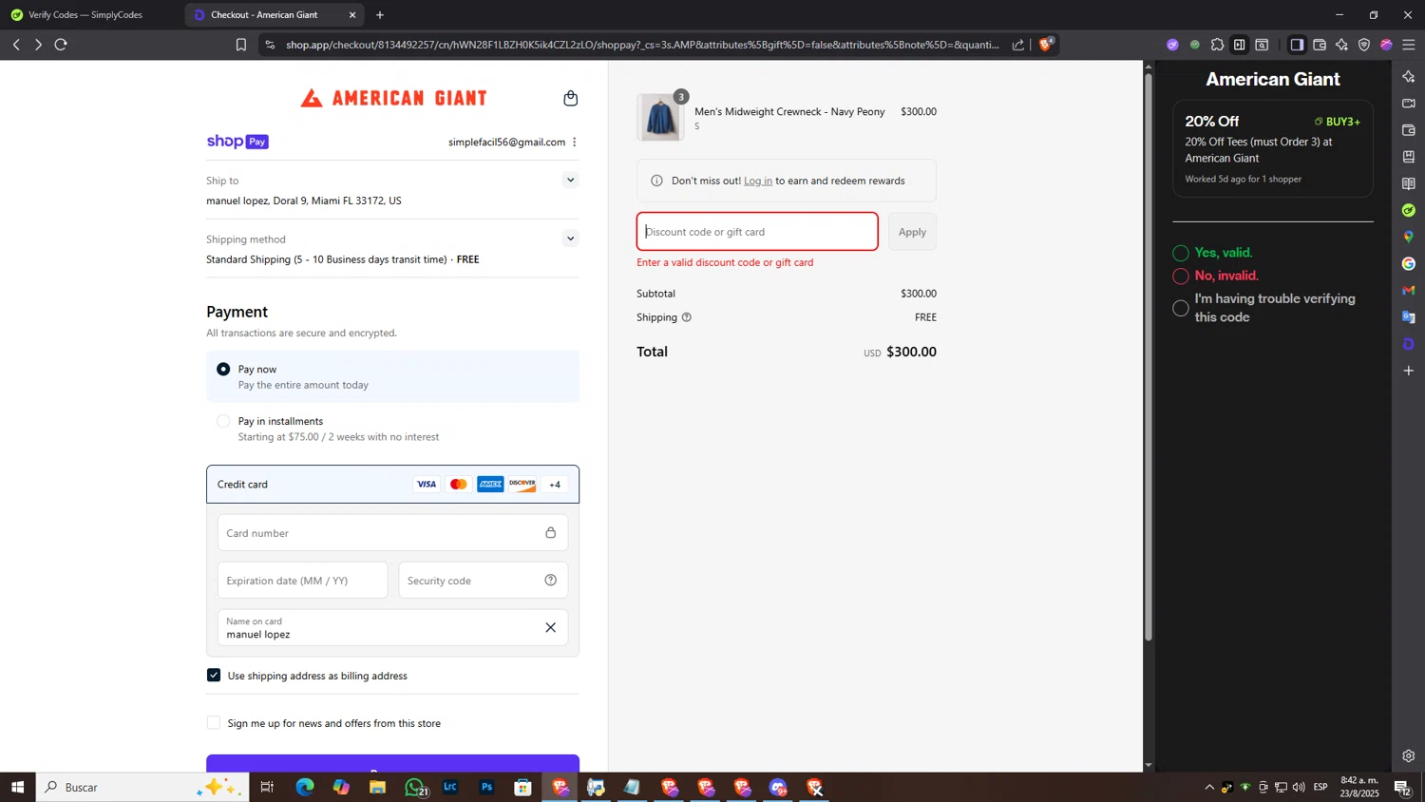
Task: Click shipping info help icon
Action: coord(686,317)
